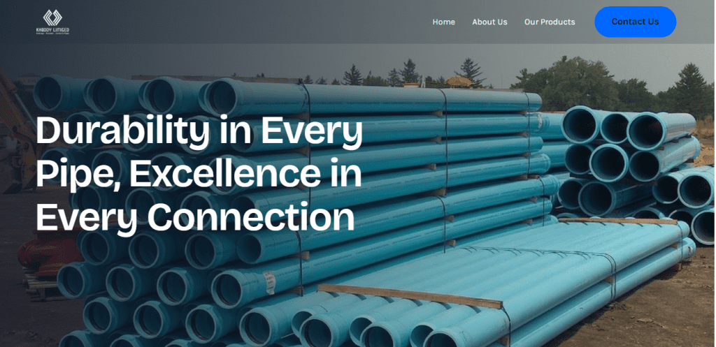Image resolution: width=716 pixels, height=347 pixels.
Task: Open the Home page from navigation
Action: click(x=443, y=22)
